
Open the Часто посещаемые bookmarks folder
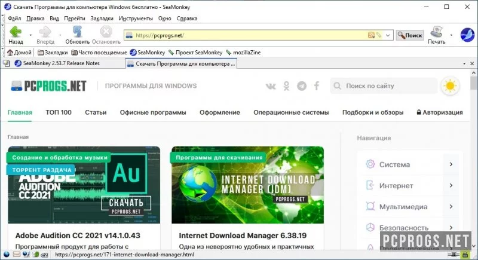coord(99,53)
